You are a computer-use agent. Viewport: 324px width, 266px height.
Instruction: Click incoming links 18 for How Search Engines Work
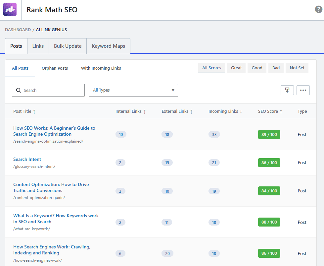214,254
